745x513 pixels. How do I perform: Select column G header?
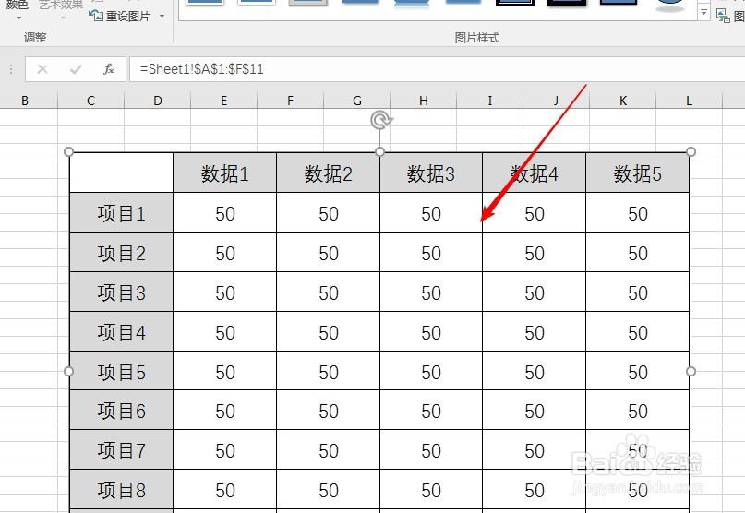[357, 101]
